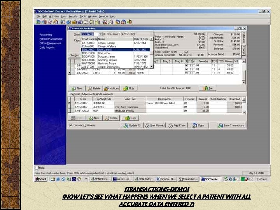
Task: Click Office Management in the sidebar
Action: point(50,43)
